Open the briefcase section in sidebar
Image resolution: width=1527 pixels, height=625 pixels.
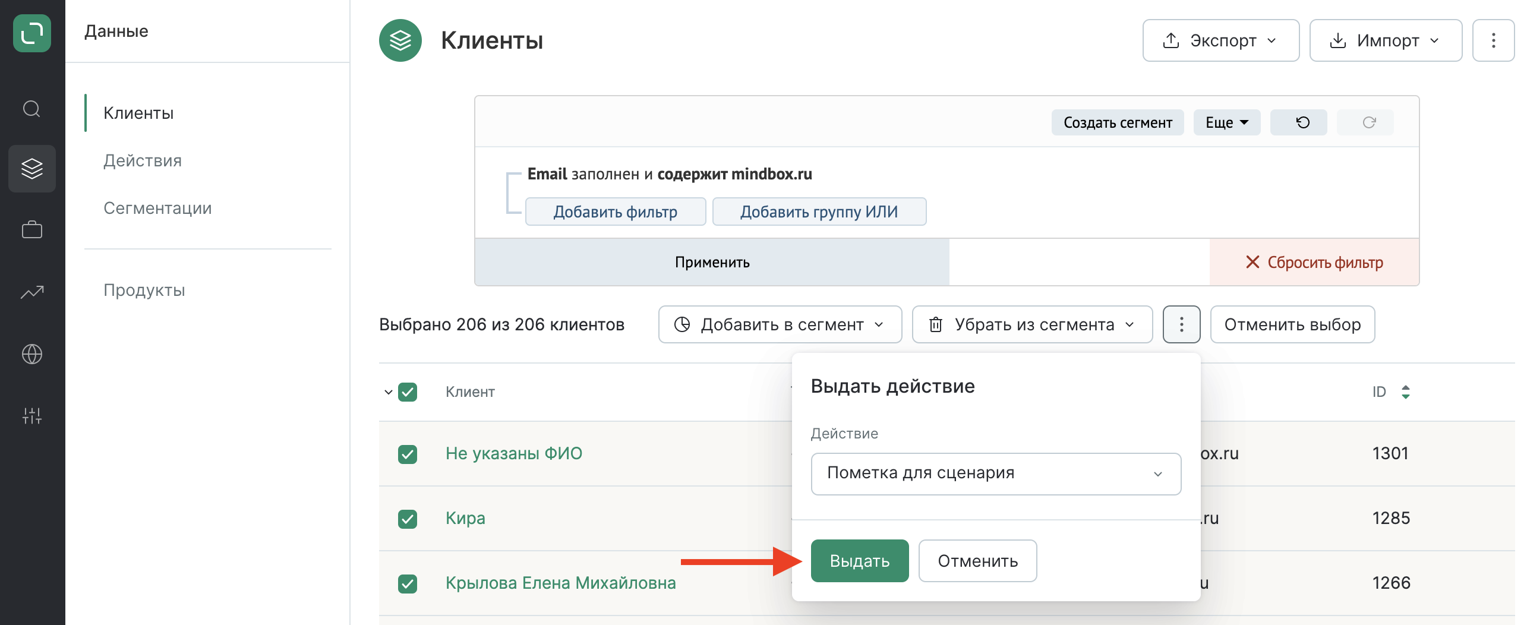[32, 230]
